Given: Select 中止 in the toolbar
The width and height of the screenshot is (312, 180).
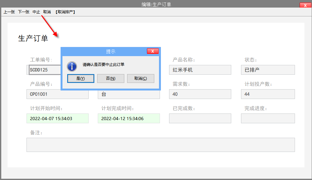Looking at the screenshot, I should (x=36, y=12).
